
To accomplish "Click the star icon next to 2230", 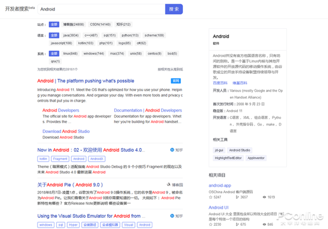I will (211, 224).
